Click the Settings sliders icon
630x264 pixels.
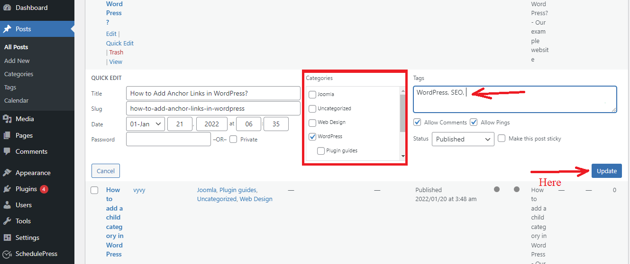coord(7,238)
